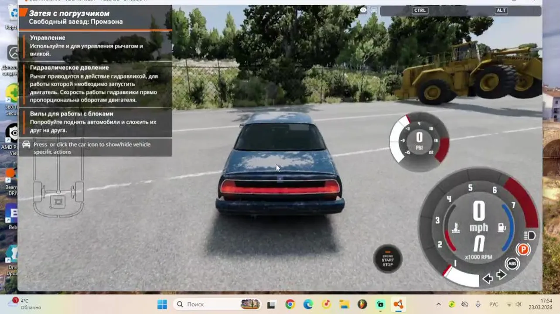Click the CTRL key hint
The width and height of the screenshot is (560, 314).
[420, 10]
